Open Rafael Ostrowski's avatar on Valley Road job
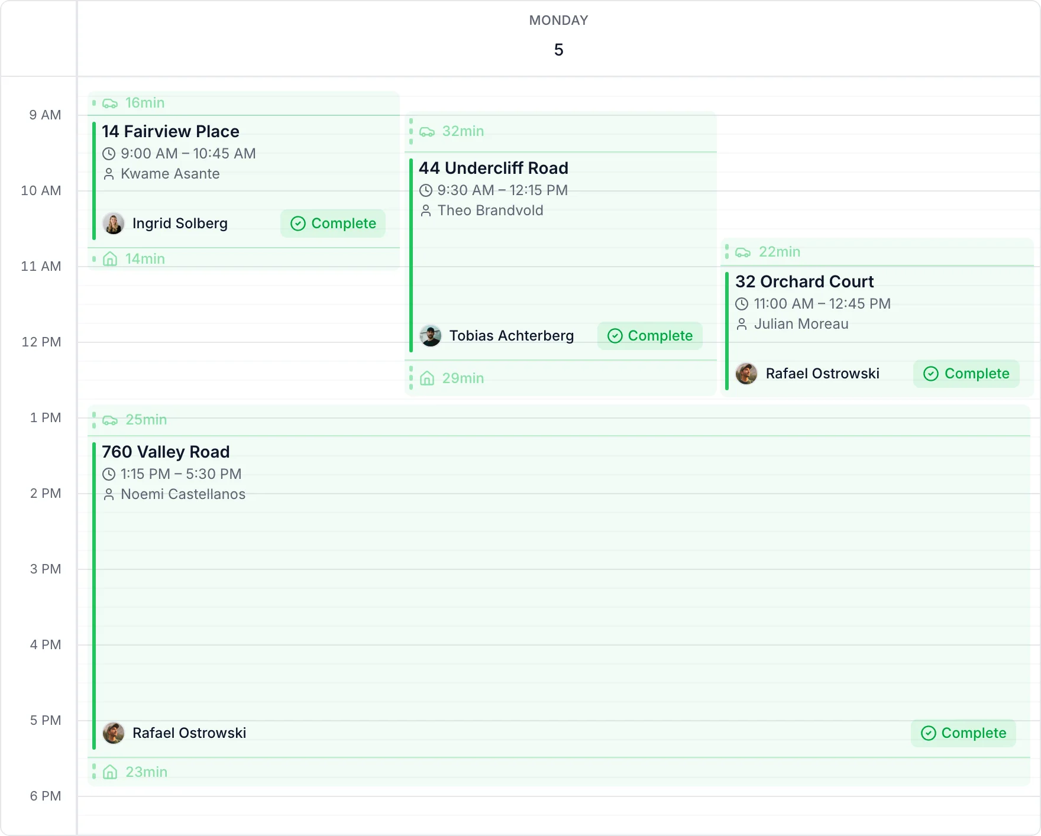The height and width of the screenshot is (836, 1041). point(114,733)
